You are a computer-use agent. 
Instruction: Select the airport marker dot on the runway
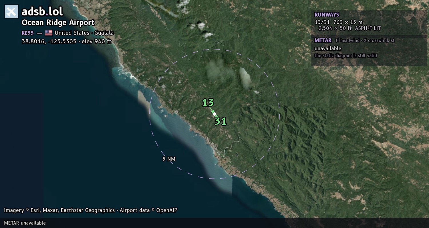[x=214, y=114]
